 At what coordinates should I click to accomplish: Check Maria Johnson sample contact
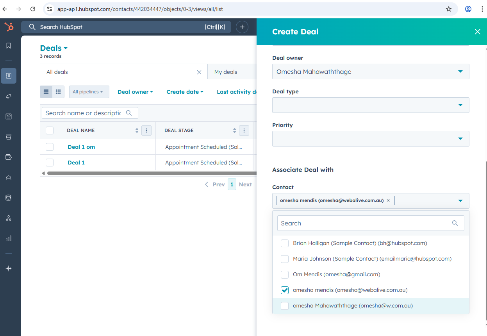[x=285, y=259]
